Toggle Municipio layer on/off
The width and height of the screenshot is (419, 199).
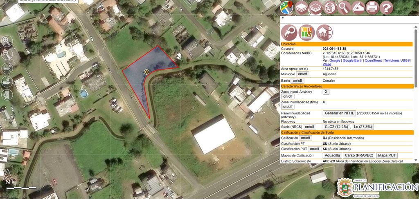click(302, 74)
